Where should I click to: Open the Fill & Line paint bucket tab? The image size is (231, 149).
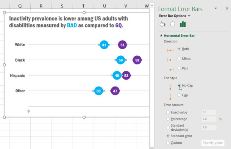pyautogui.click(x=162, y=24)
